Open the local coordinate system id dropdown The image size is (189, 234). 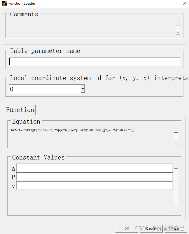[x=83, y=89]
